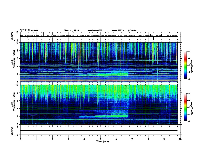The width and height of the screenshot is (203, 156).
Task: Click the "8" kHz tick of ch.1 spectrogram
Action: pyautogui.click(x=18, y=50)
